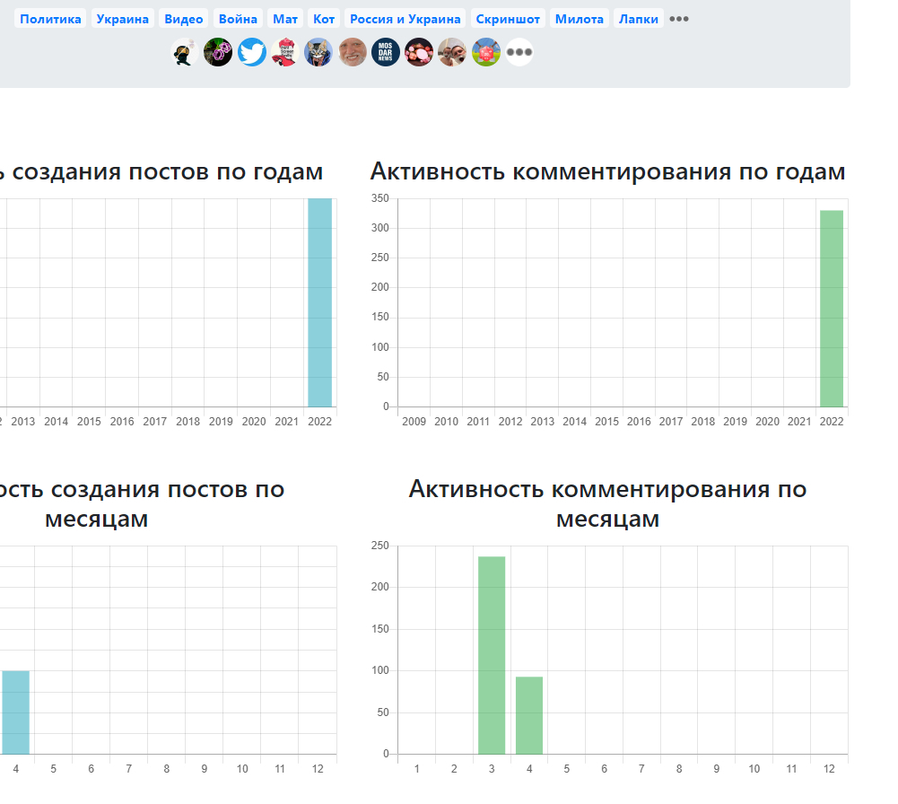Click the 2022 bar in yearly posts chart
The image size is (898, 804).
coord(320,302)
